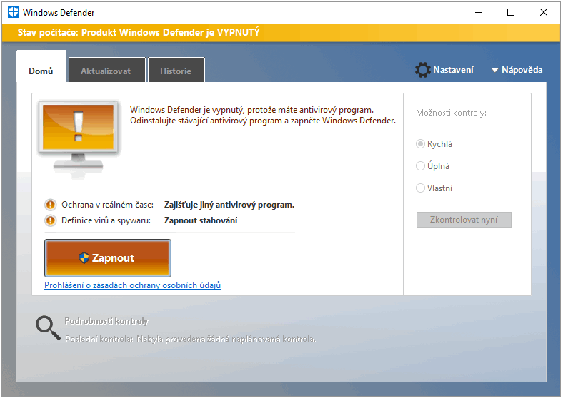Select the Rychlá scan option
This screenshot has width=563, height=398.
(x=434, y=144)
